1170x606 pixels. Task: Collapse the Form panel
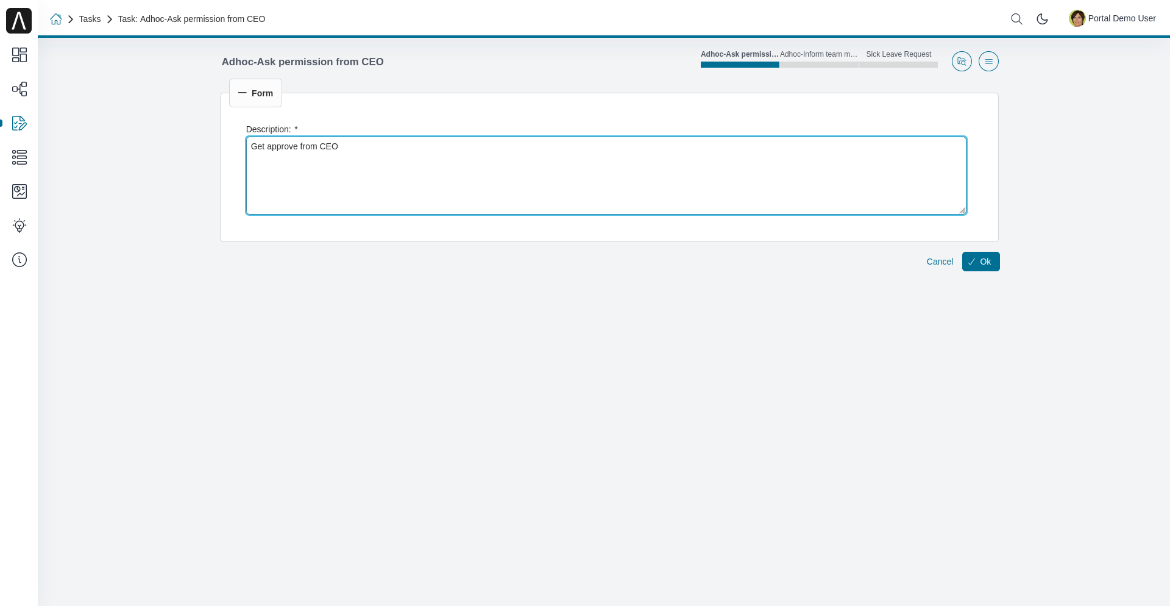[255, 93]
